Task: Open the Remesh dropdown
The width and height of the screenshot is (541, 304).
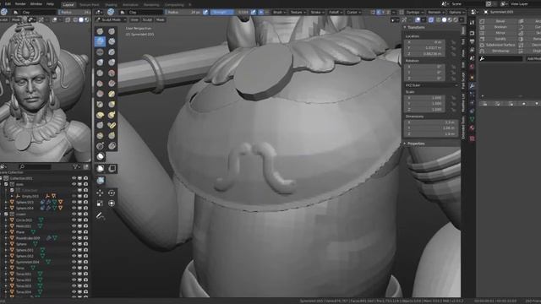Action: coord(436,12)
